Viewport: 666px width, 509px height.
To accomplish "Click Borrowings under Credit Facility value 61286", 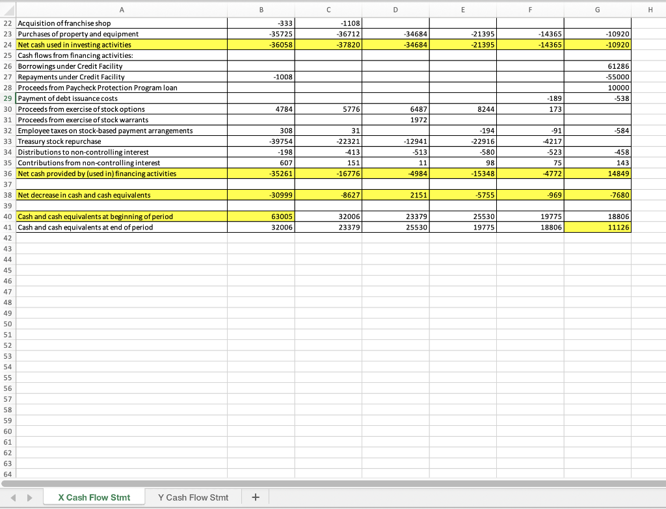I will (x=597, y=66).
